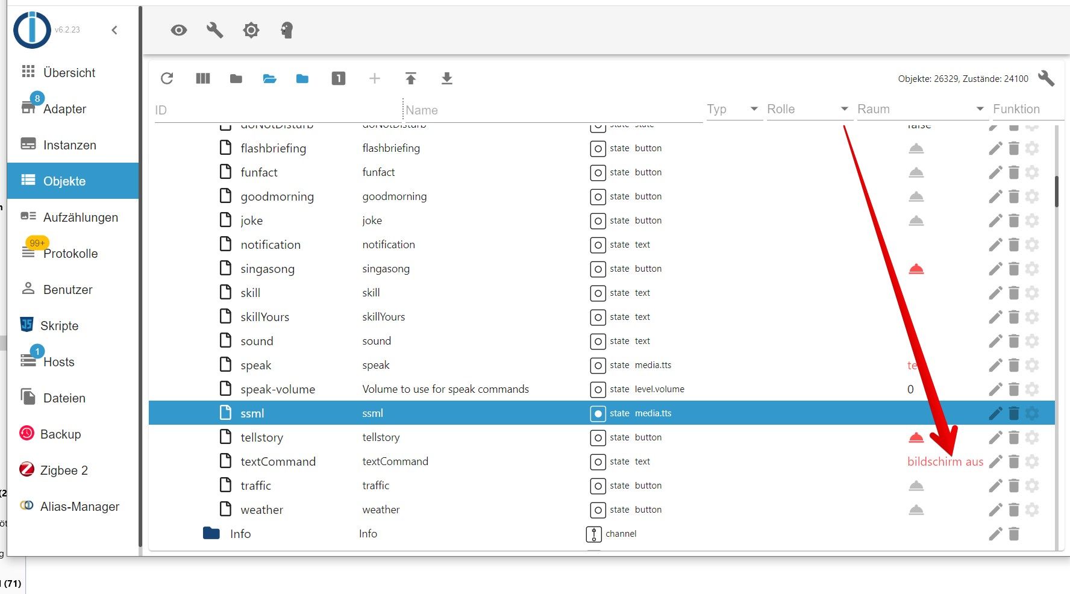The height and width of the screenshot is (594, 1070).
Task: Edit the notification object with pencil
Action: [995, 245]
